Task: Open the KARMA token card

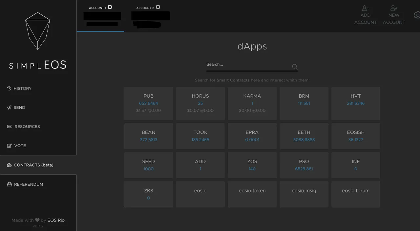Action: (x=252, y=103)
